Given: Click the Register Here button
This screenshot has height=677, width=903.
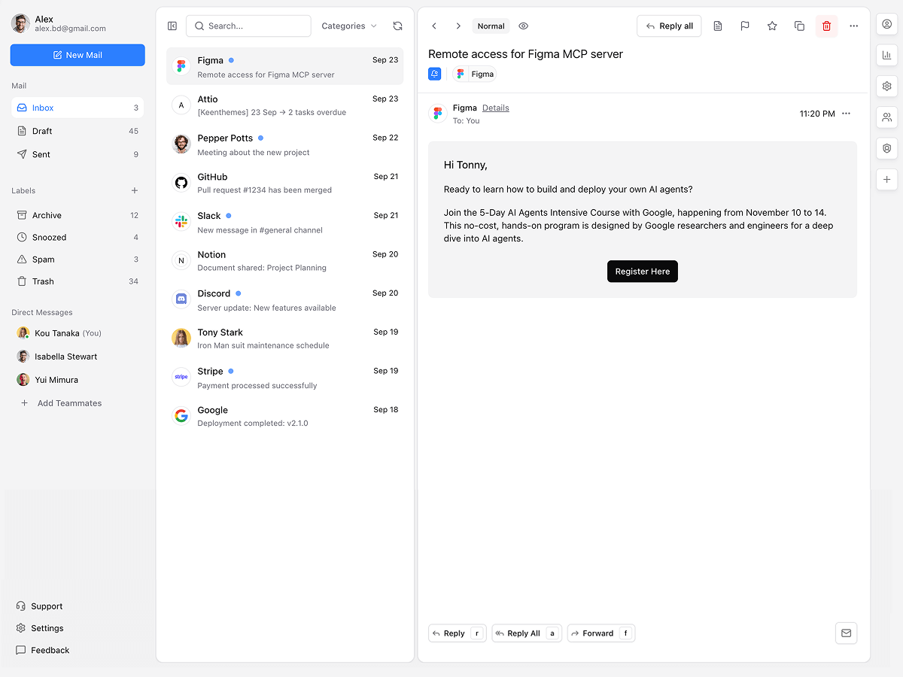Looking at the screenshot, I should 642,272.
